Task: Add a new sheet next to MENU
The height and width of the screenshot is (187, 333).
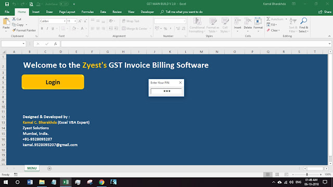Action: (x=49, y=168)
